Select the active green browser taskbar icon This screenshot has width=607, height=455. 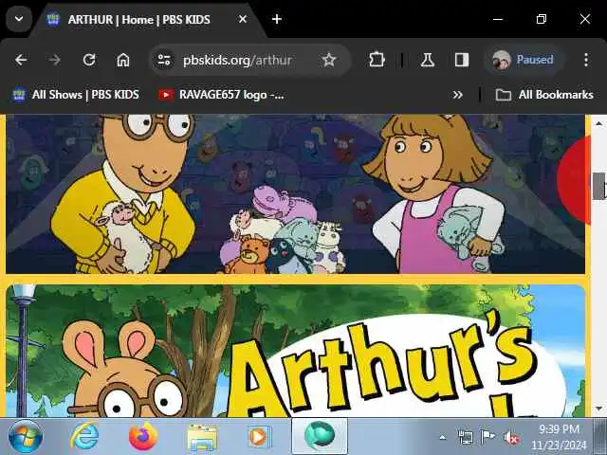click(x=320, y=436)
